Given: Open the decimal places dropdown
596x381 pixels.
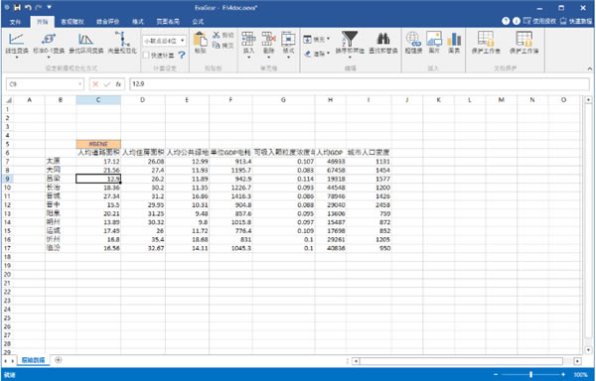Looking at the screenshot, I should click(x=165, y=41).
